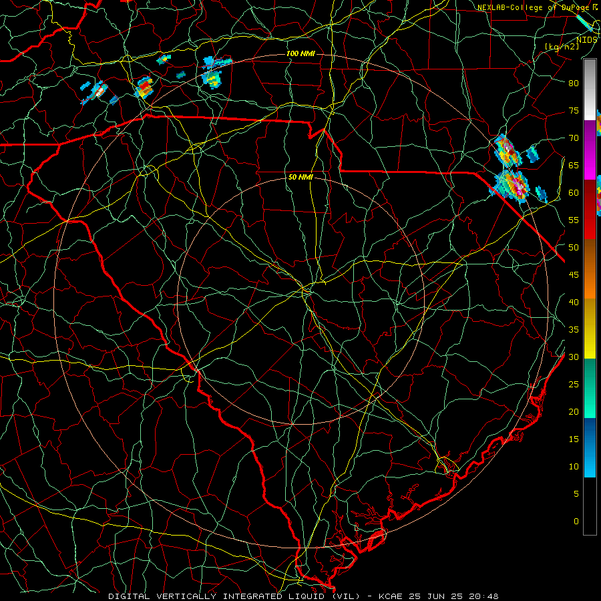The height and width of the screenshot is (601, 601).
Task: Click the color scale value "25"
Action: click(574, 385)
